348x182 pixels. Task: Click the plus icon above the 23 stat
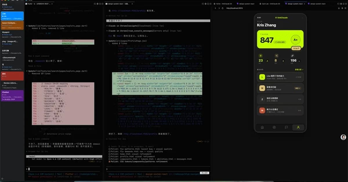(260, 56)
